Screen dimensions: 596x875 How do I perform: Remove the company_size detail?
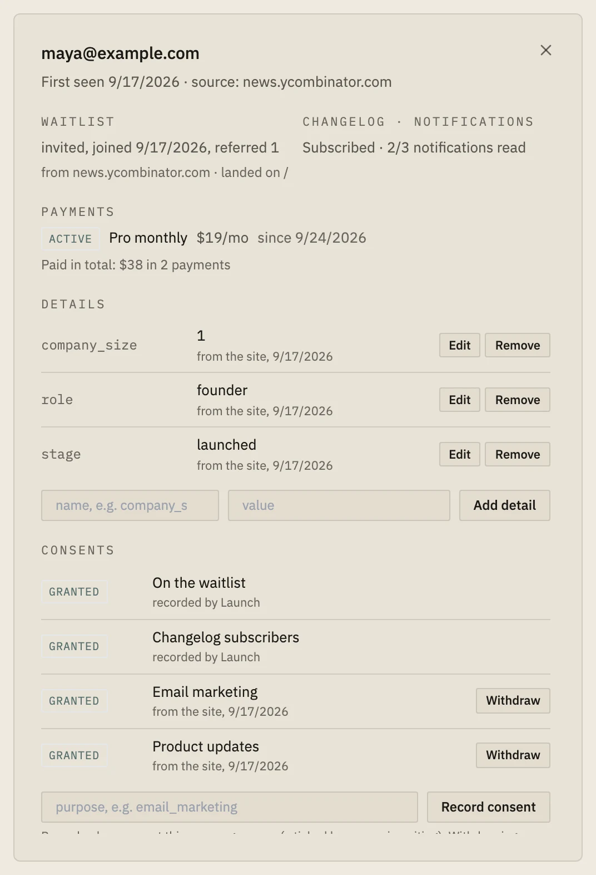518,345
